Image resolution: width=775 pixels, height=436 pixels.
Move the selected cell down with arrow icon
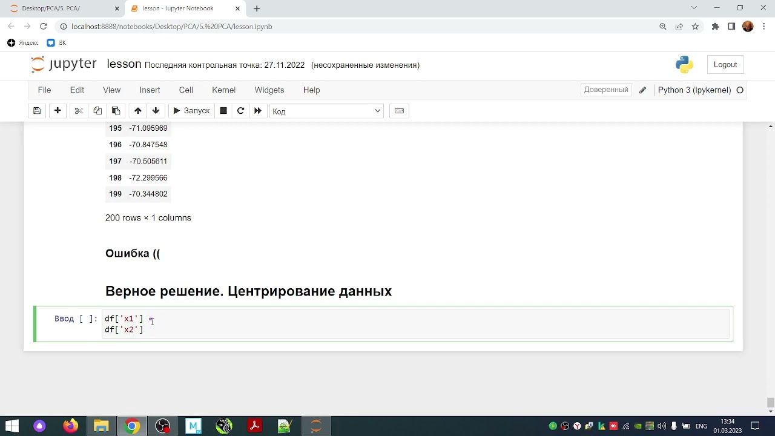pyautogui.click(x=156, y=111)
